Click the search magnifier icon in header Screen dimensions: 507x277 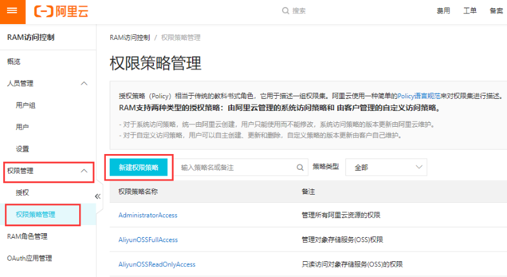[x=285, y=11]
